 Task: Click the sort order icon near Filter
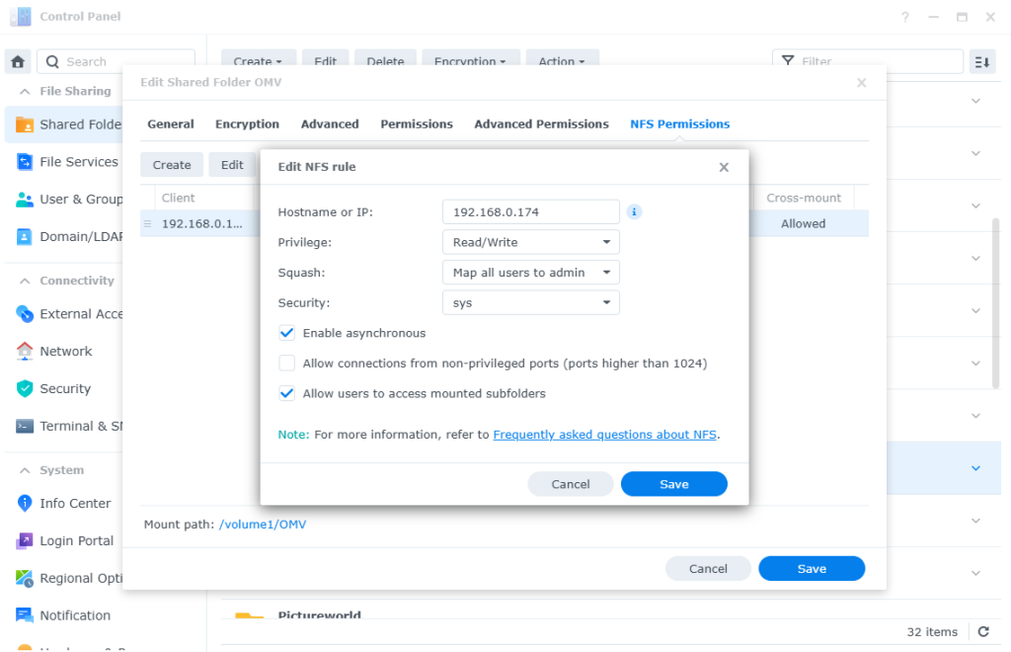click(x=982, y=62)
